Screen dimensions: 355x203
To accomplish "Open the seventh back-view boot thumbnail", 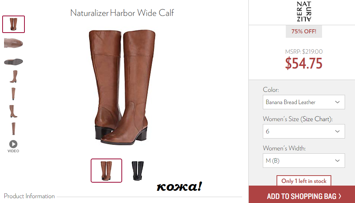I will coord(14,129).
